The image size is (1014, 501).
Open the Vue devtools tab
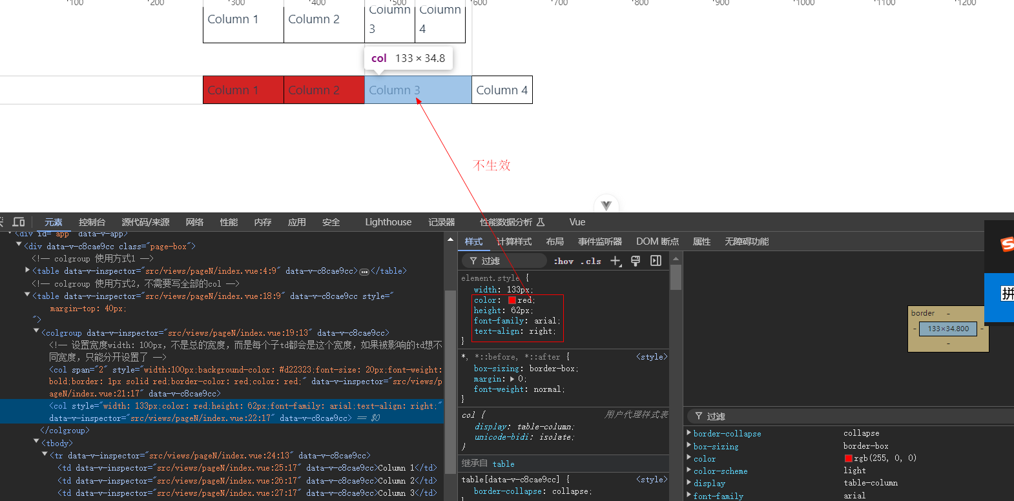click(577, 222)
